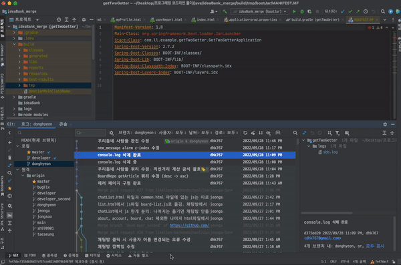Cherry-pick the selected commit
401x265 pixels.
[x=253, y=133]
